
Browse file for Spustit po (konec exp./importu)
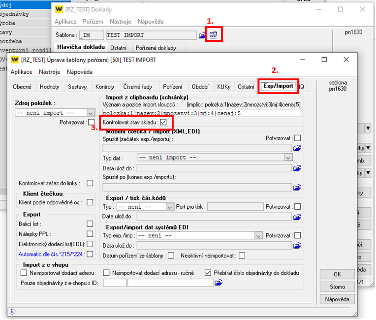pos(297,187)
